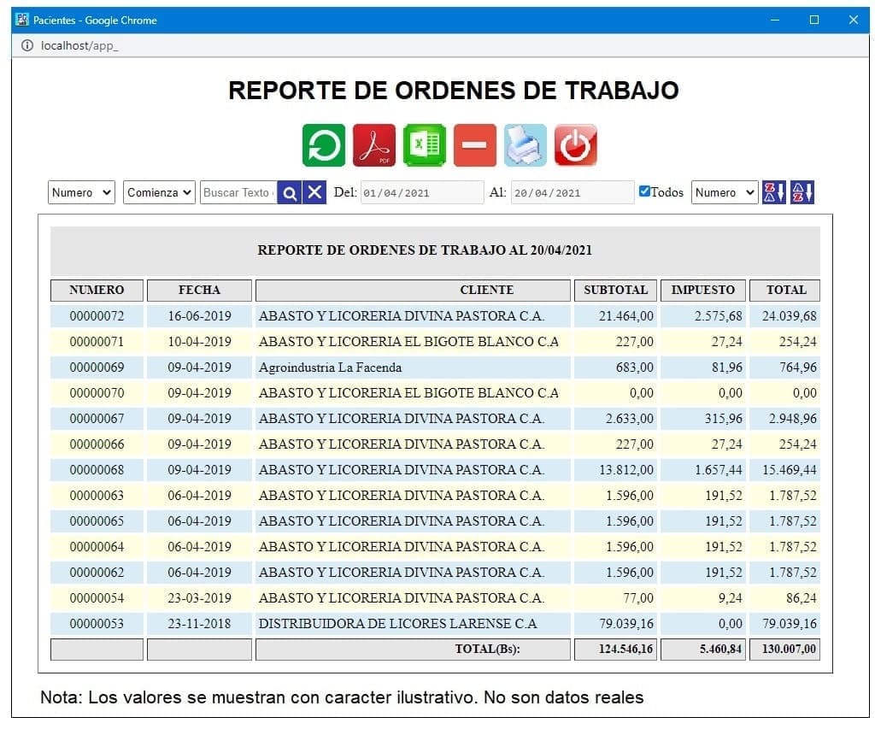Image resolution: width=875 pixels, height=735 pixels.
Task: Open the Numero search field dropdown
Action: [81, 192]
